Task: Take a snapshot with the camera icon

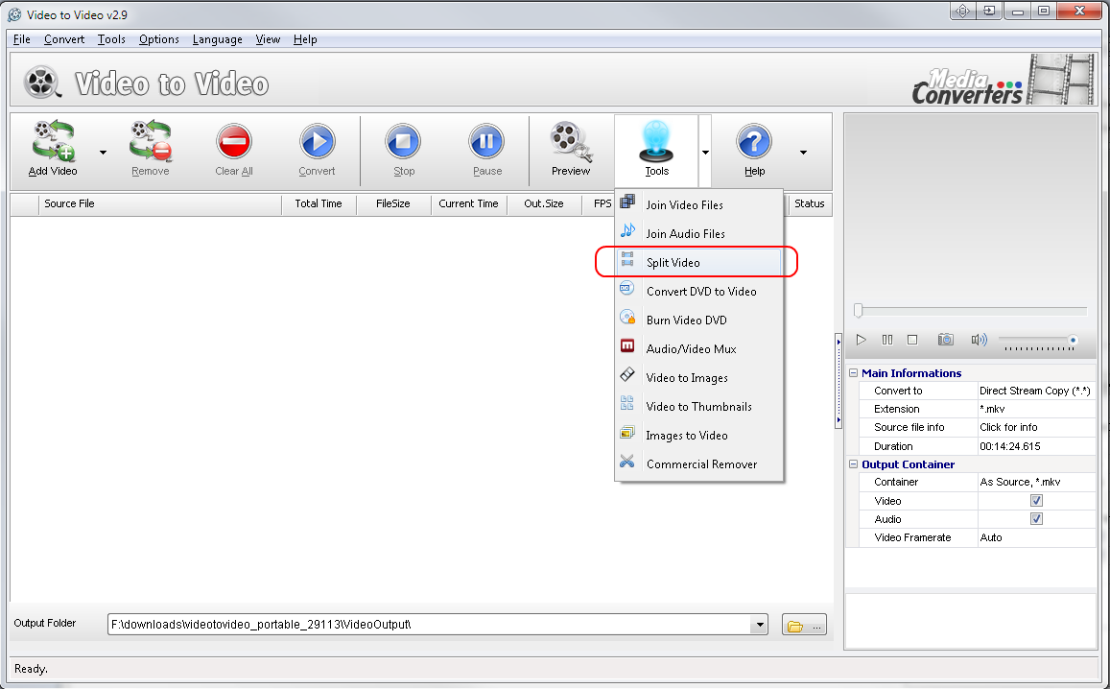Action: click(945, 340)
